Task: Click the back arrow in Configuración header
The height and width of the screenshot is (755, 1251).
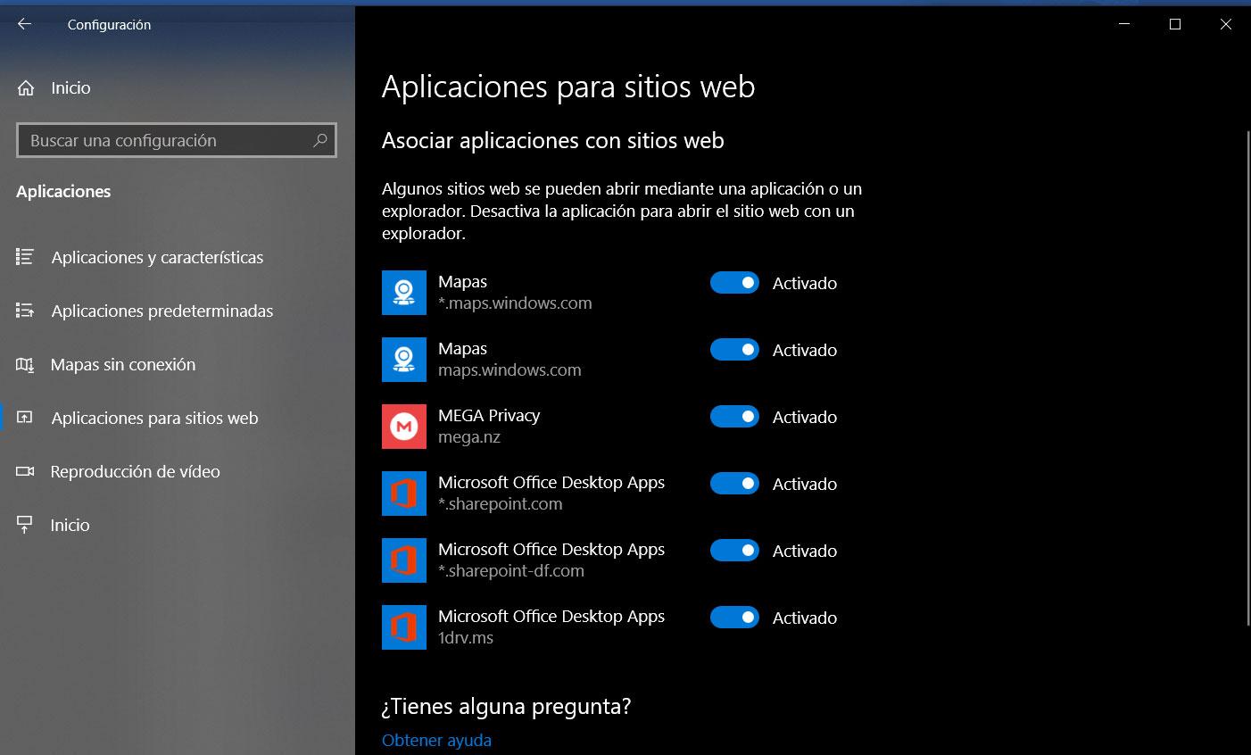Action: tap(24, 24)
